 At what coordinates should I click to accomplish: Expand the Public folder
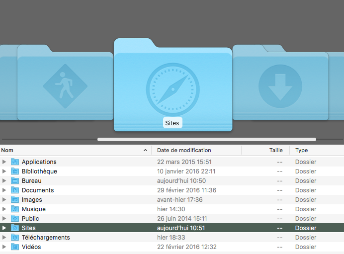[x=4, y=219]
